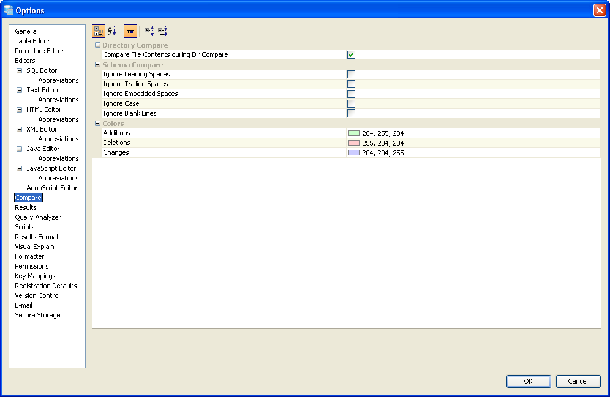Enable Ignore Blank Lines
This screenshot has width=610, height=397.
[x=351, y=113]
